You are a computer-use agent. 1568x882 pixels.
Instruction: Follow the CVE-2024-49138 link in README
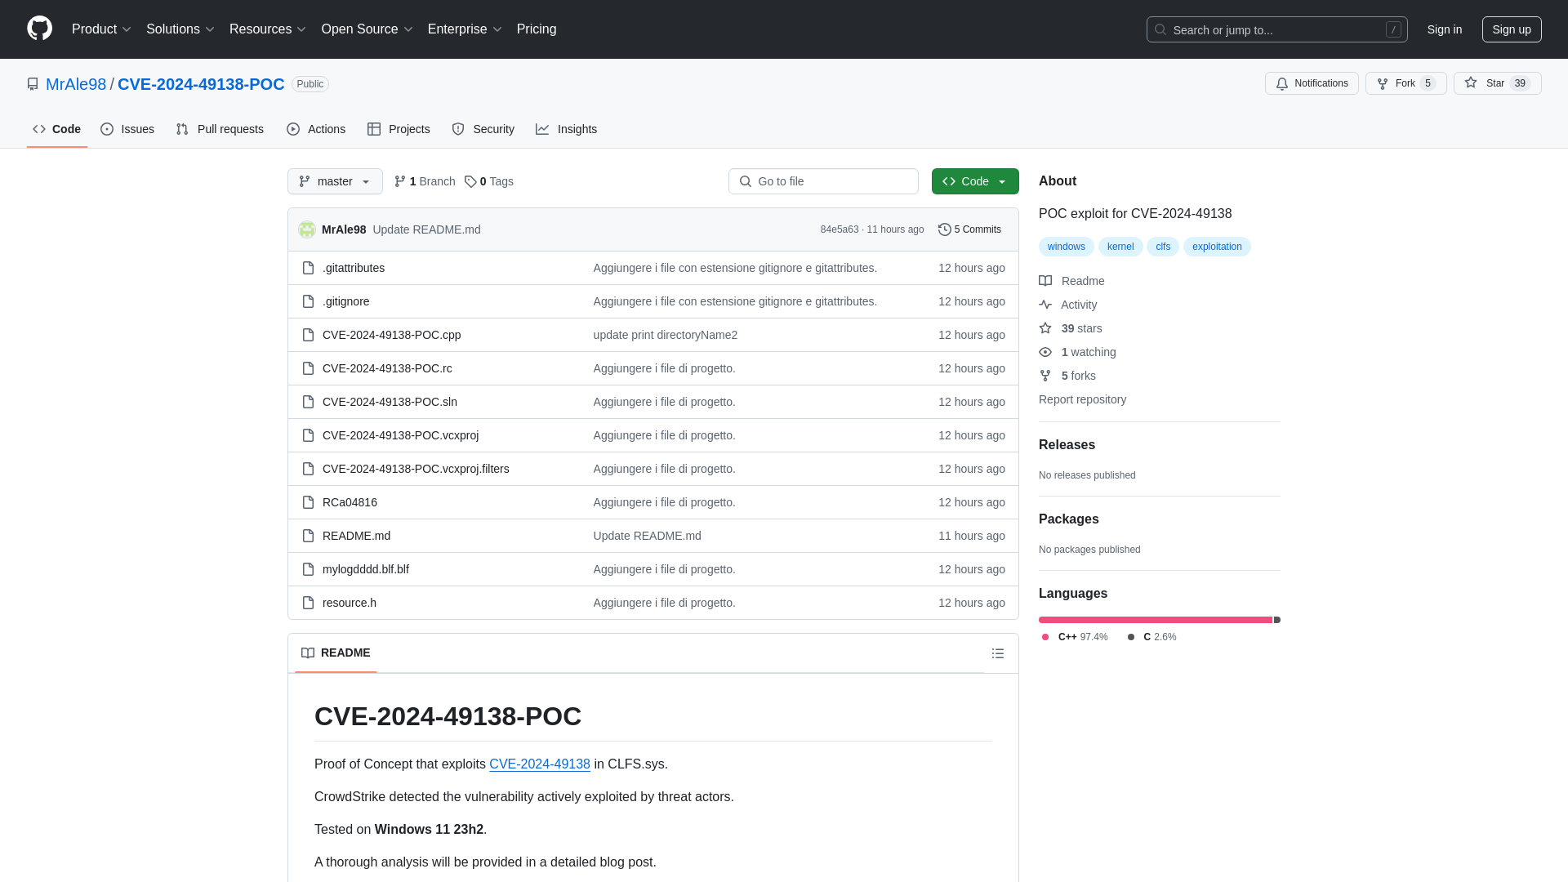(539, 764)
